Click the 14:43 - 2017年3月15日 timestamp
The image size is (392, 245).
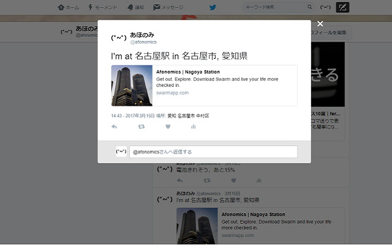pos(133,116)
